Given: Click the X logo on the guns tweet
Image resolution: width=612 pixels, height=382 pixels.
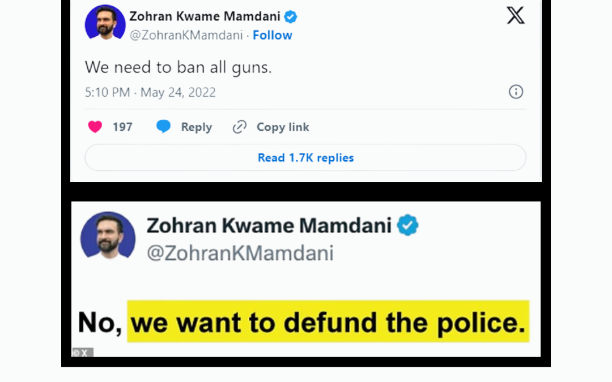Looking at the screenshot, I should coord(515,15).
